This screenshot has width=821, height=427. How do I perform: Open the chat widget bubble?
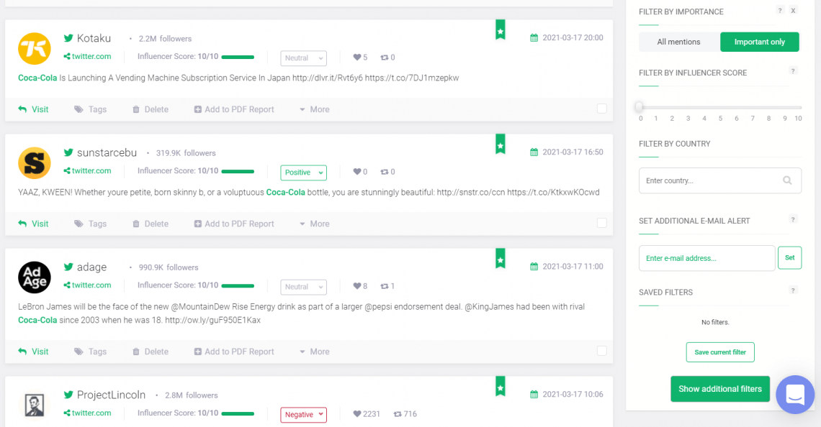tap(795, 395)
